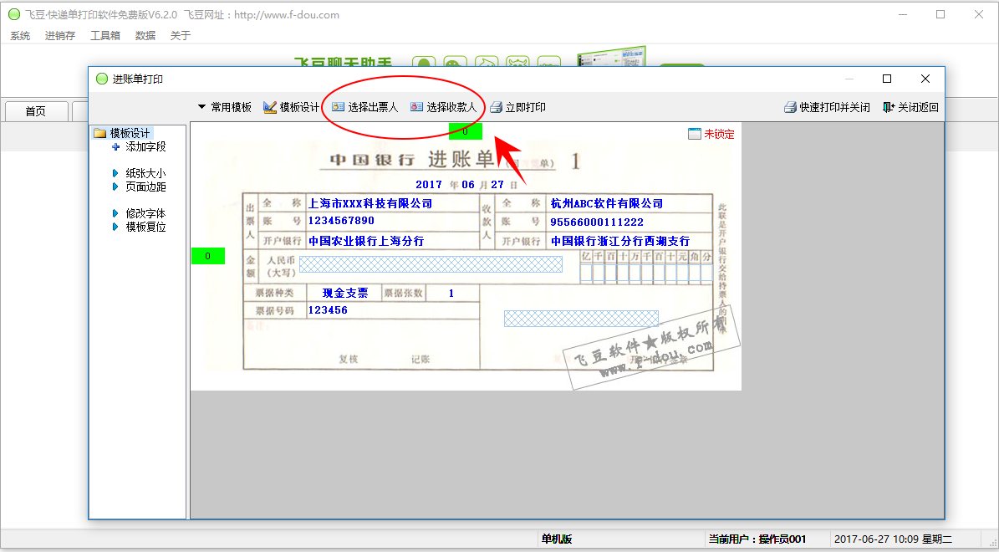
Task: Click 选择出票人 in the toolbar
Action: click(x=365, y=107)
